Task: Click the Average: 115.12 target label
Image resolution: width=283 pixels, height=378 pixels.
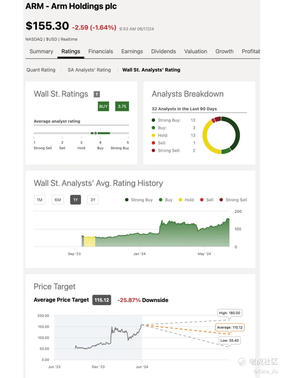Action: [230, 327]
